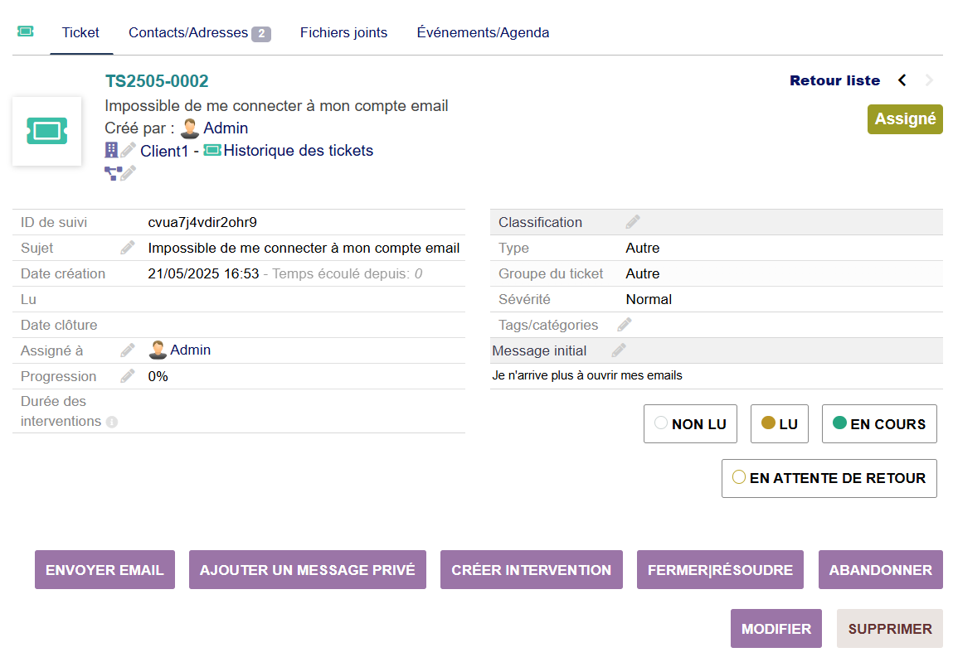Edit the Assigné à field with pencil icon
The width and height of the screenshot is (953, 662).
pos(127,350)
